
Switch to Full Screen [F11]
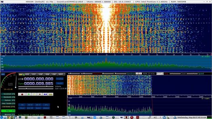point(8,106)
